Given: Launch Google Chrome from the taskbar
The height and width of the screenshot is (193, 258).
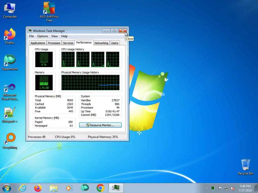Looking at the screenshot, I should [100, 188].
